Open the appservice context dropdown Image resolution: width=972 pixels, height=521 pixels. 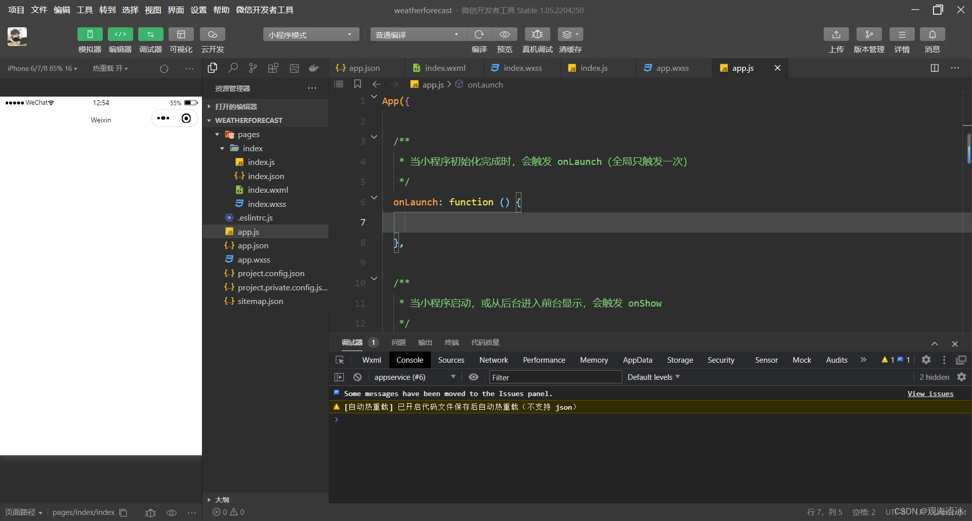pos(415,377)
